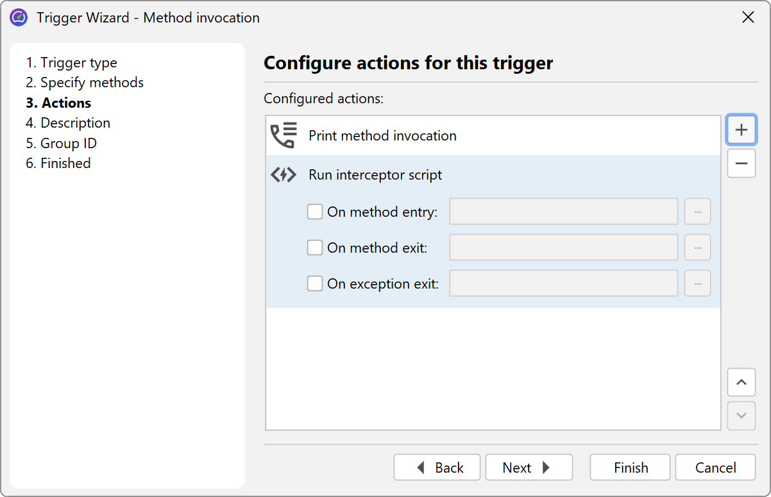Open browse button for method entry script

coord(697,212)
